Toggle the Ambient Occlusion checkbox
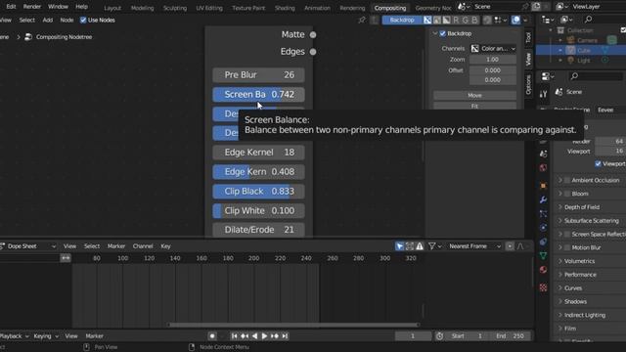The image size is (626, 352). (x=567, y=180)
